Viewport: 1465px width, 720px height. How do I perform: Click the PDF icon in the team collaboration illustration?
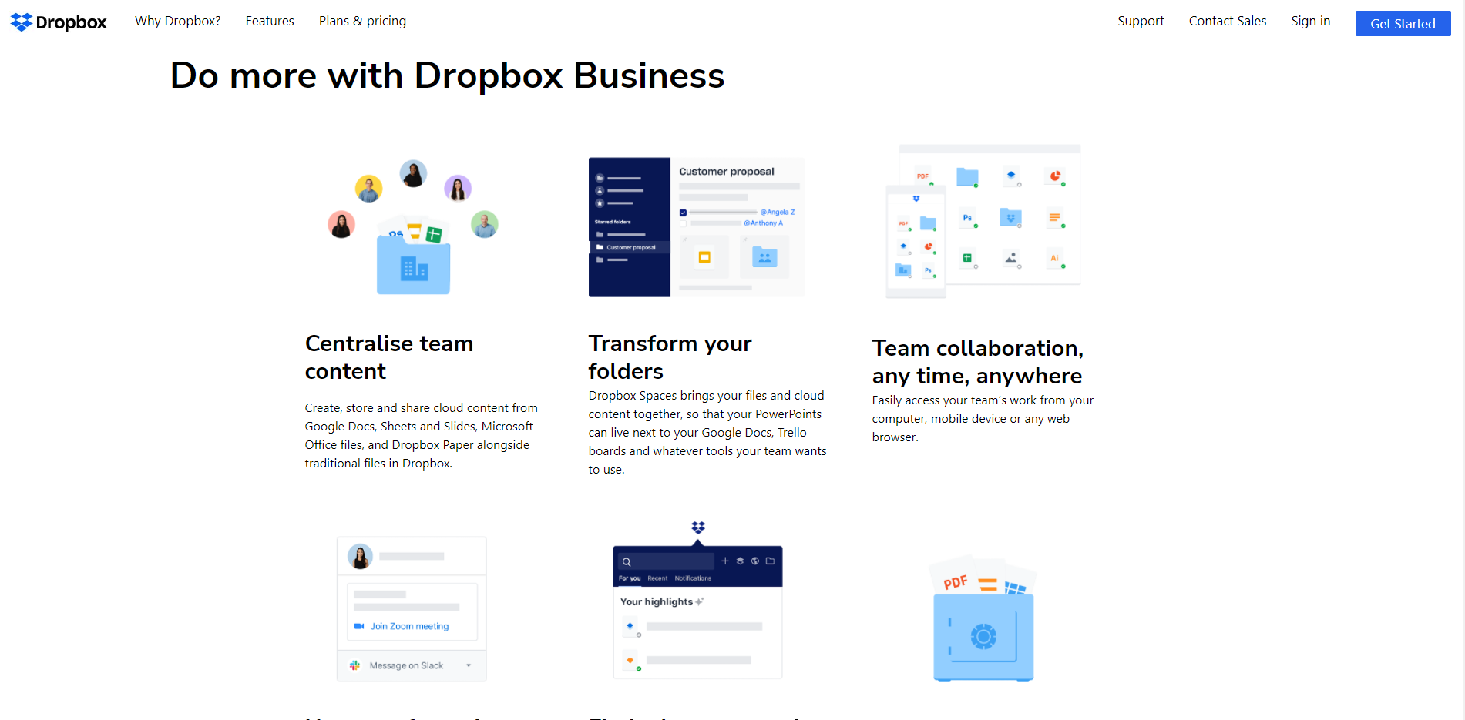tap(923, 176)
